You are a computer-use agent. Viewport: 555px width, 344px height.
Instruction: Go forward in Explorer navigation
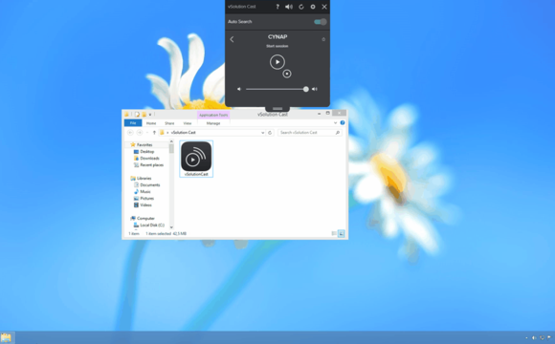coord(140,132)
